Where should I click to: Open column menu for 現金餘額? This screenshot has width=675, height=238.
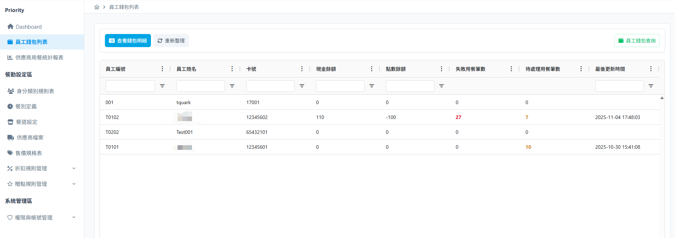pos(372,69)
